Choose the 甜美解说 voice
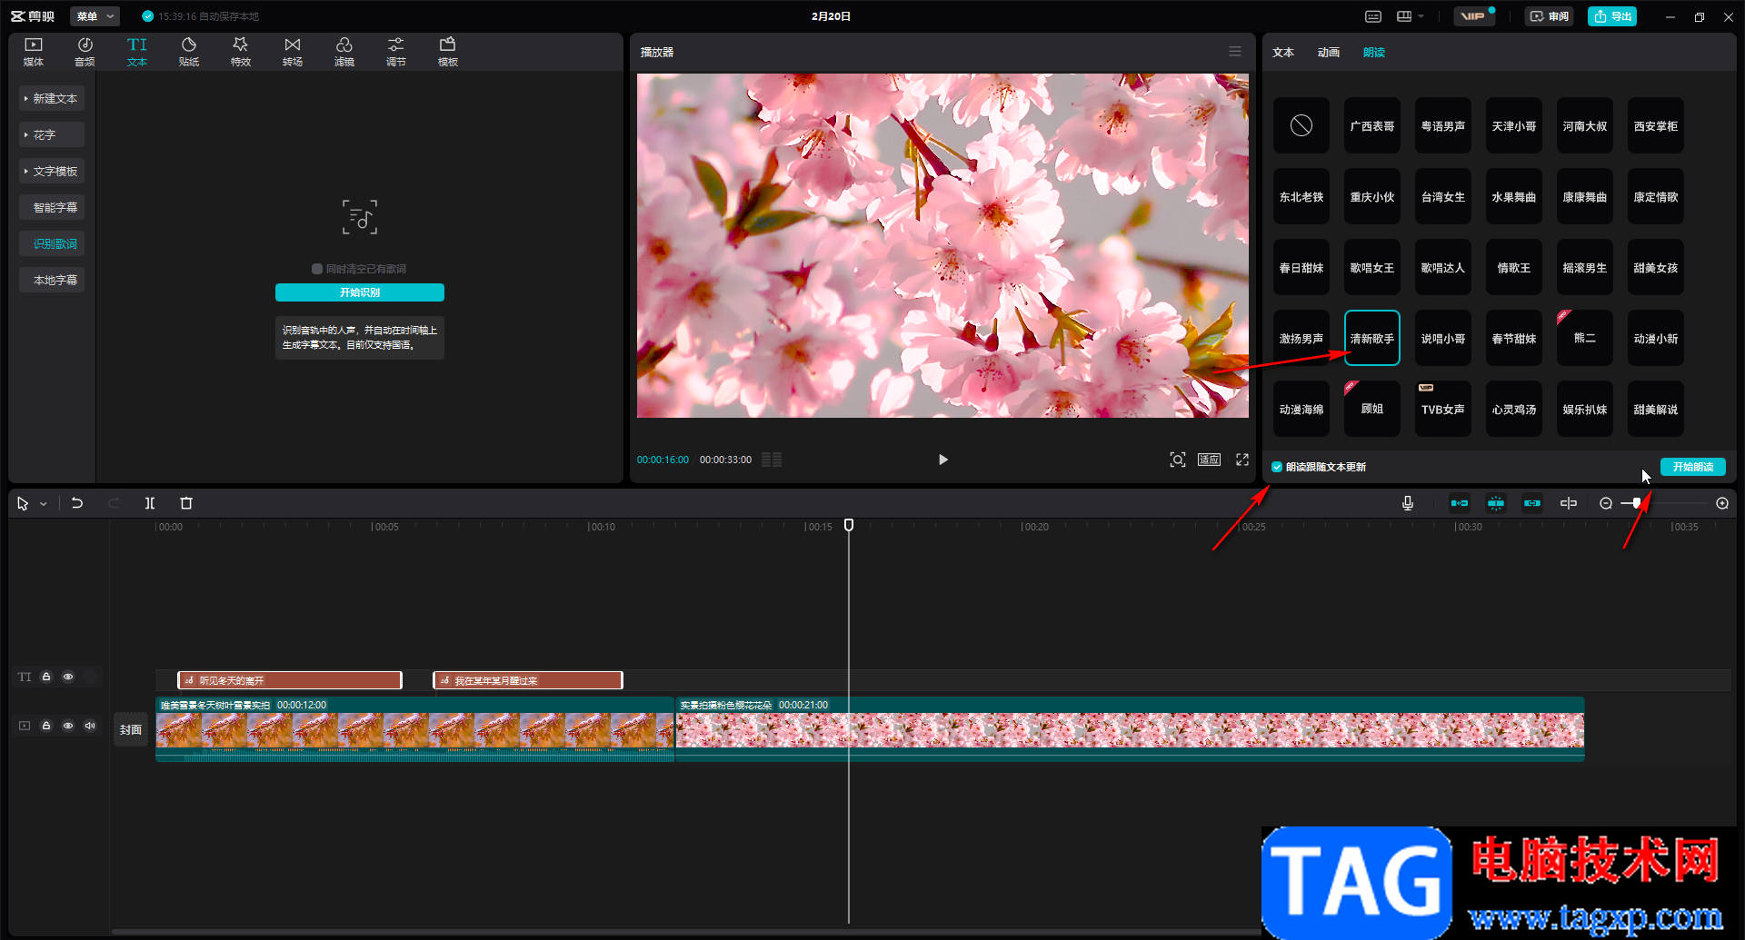This screenshot has height=940, width=1745. click(x=1656, y=409)
